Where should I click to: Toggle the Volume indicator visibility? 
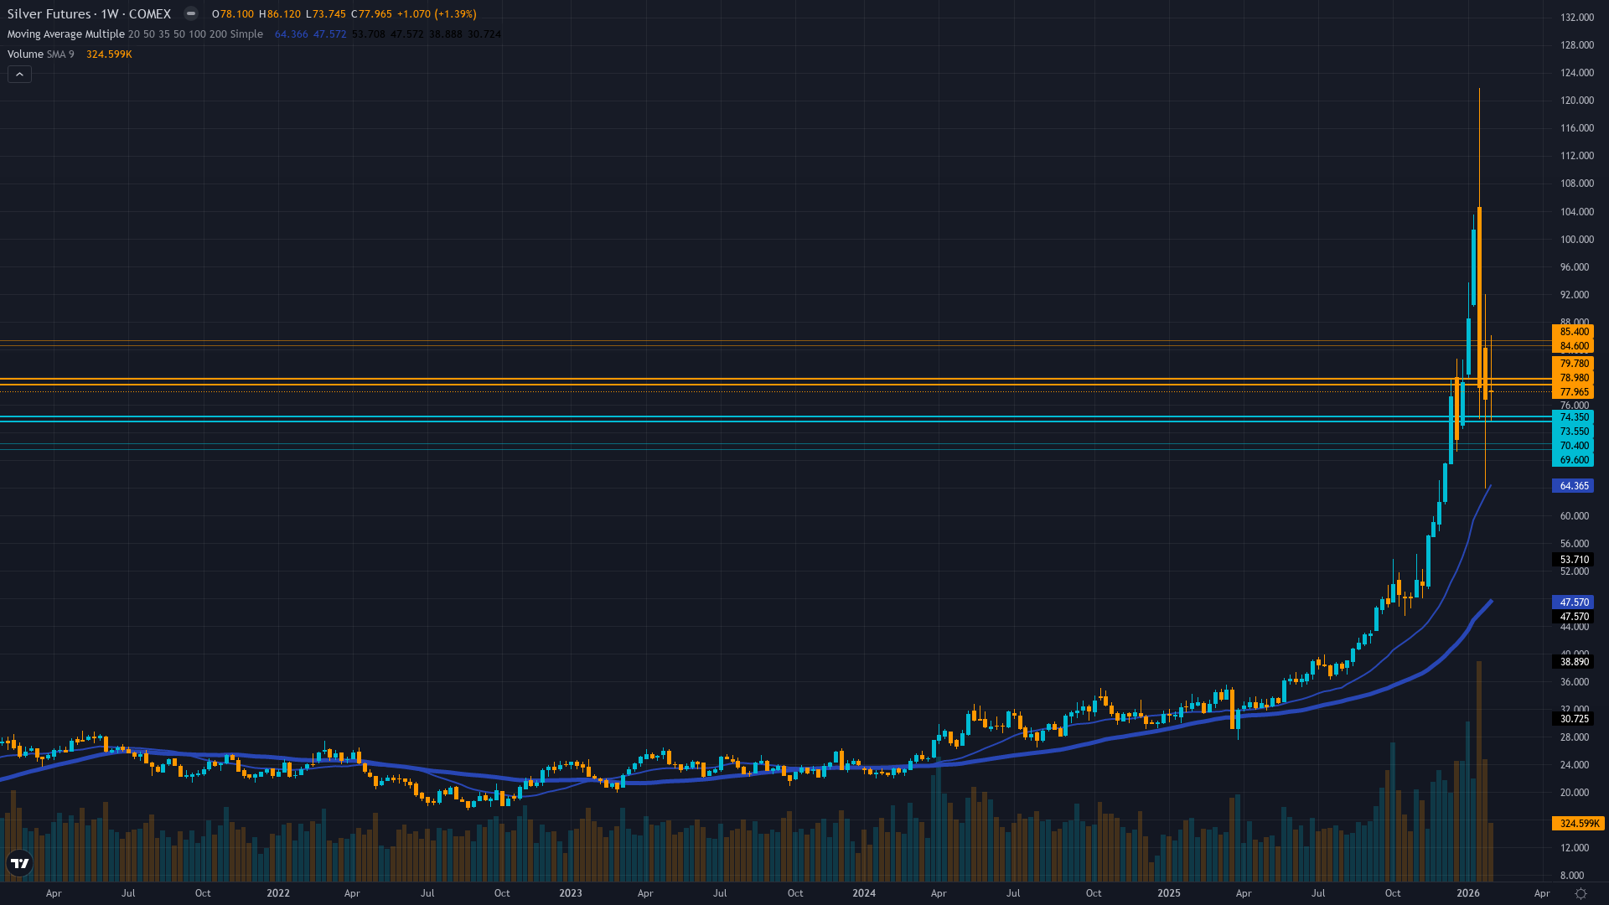[25, 54]
